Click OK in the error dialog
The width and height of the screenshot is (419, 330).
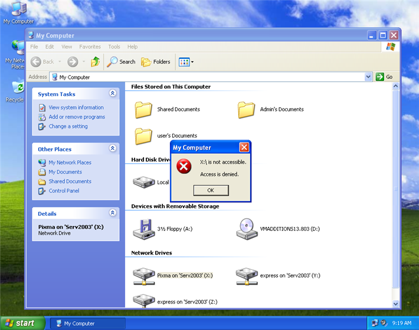[x=210, y=190]
